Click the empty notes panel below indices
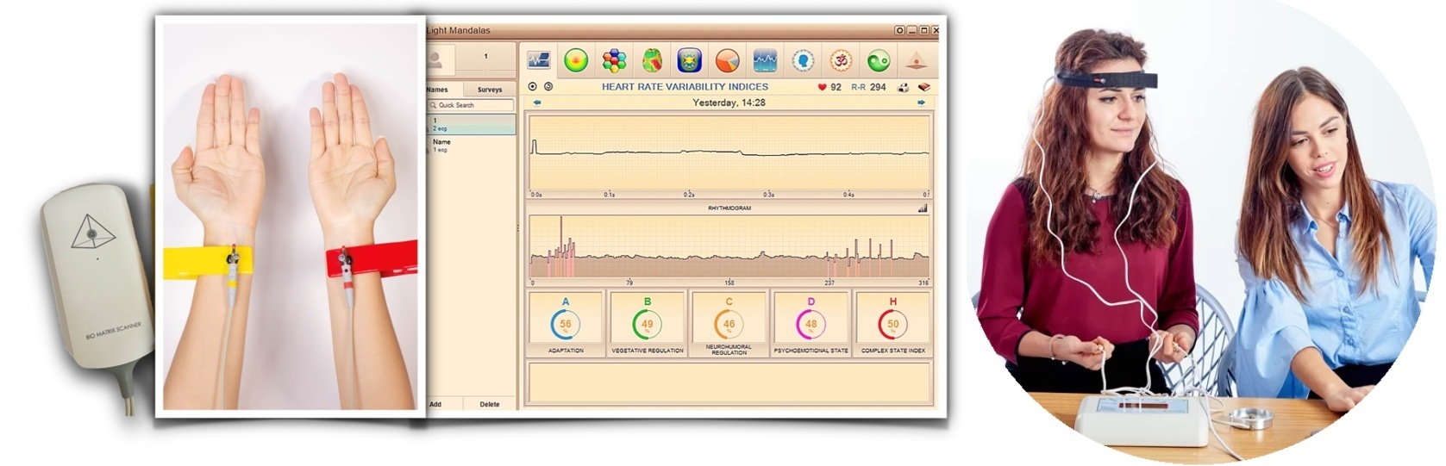The image size is (1446, 466). [729, 382]
